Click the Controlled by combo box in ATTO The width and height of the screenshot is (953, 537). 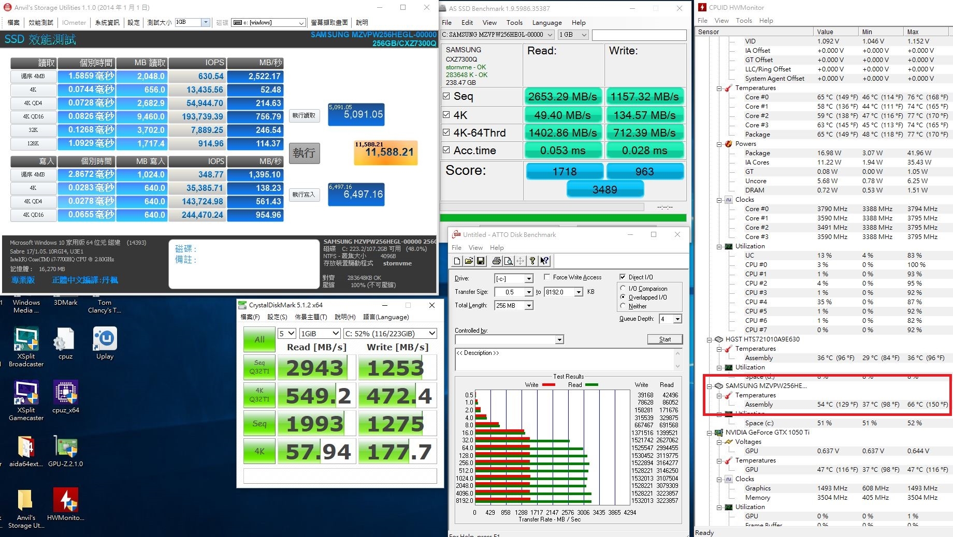pyautogui.click(x=509, y=339)
